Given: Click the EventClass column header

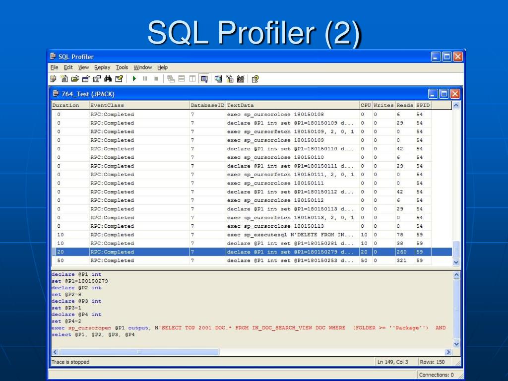Looking at the screenshot, I should pos(139,105).
